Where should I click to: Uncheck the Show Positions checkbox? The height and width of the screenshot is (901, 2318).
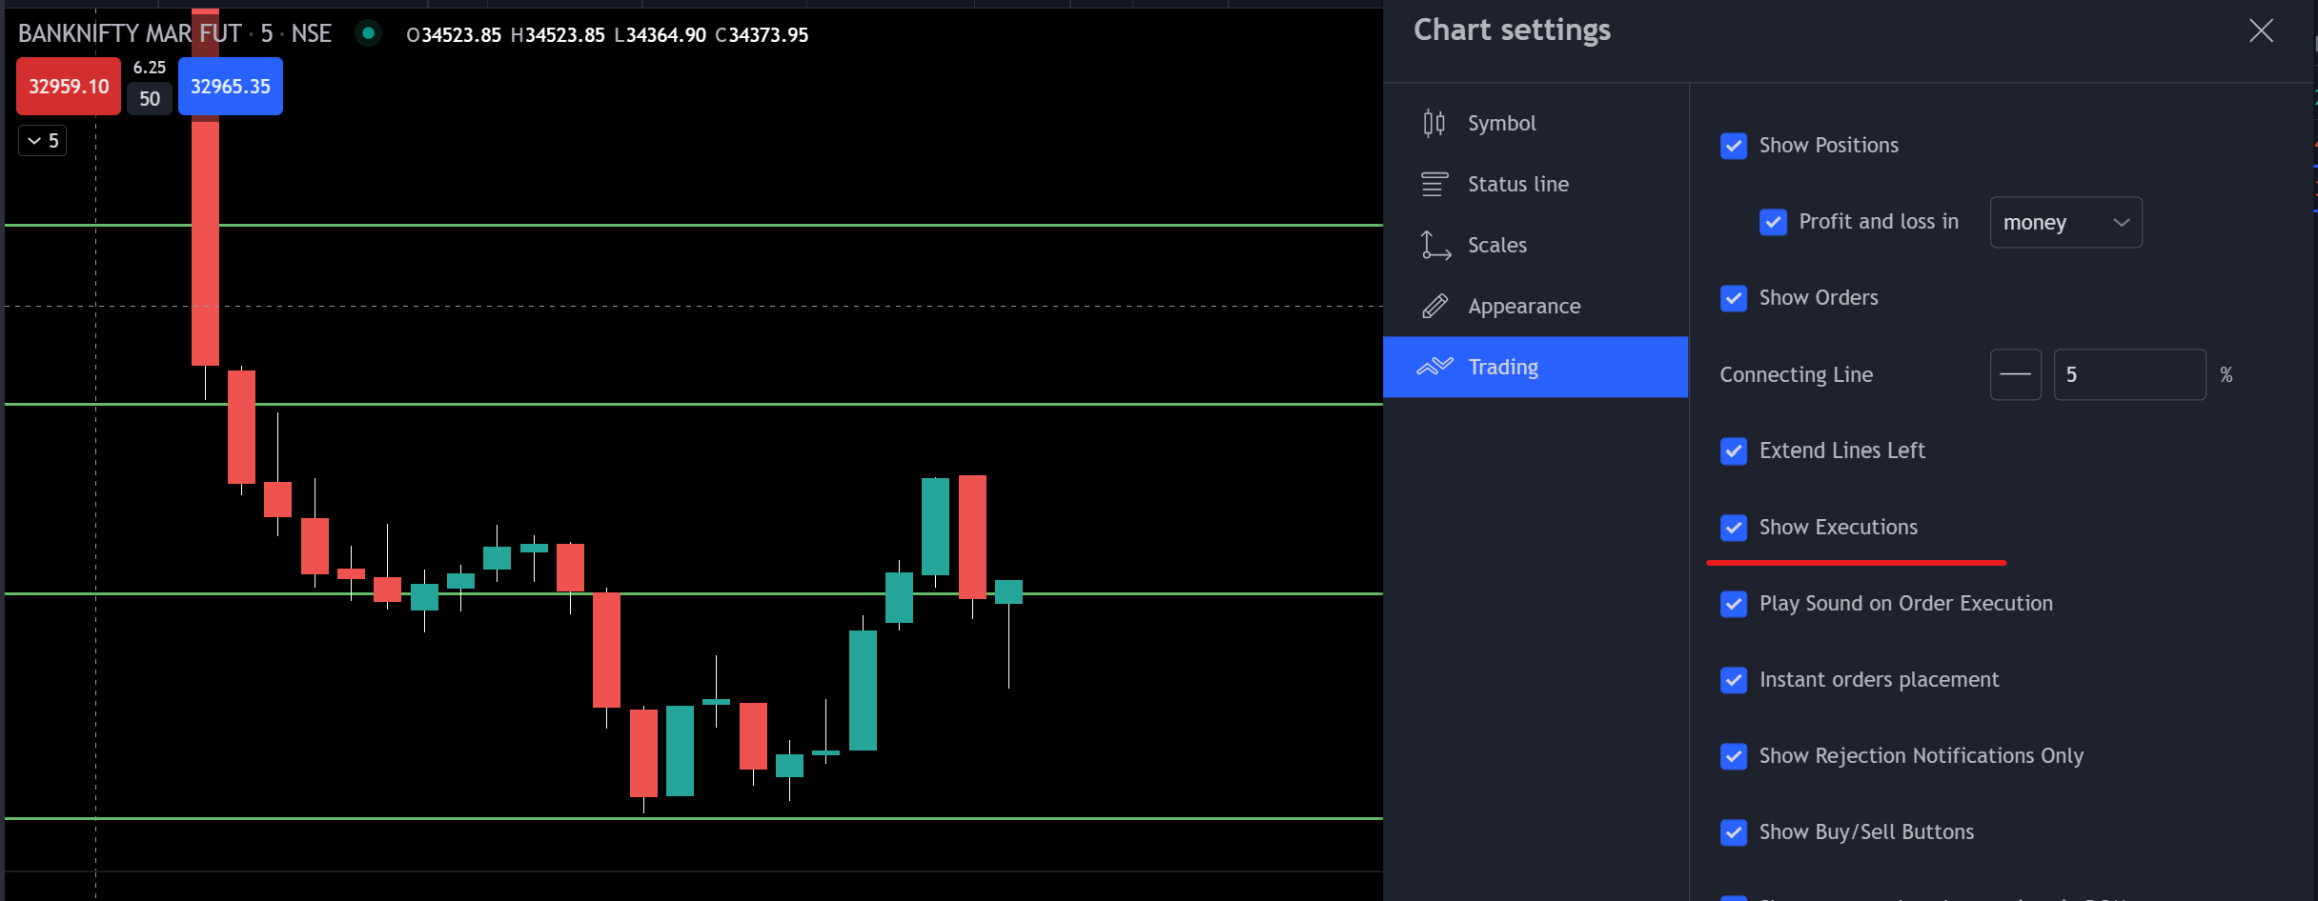tap(1734, 146)
